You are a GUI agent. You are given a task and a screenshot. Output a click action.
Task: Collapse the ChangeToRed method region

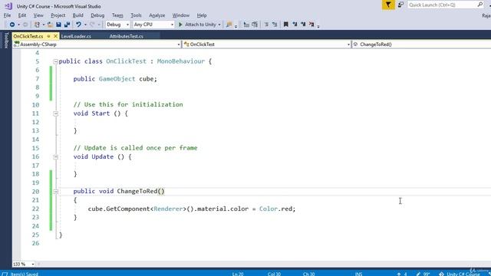pyautogui.click(x=55, y=191)
